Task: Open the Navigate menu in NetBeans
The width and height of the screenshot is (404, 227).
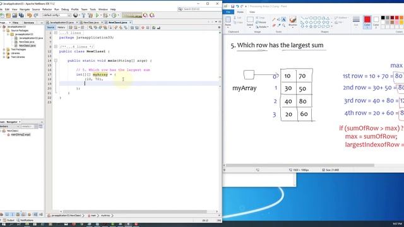Action: click(25, 9)
